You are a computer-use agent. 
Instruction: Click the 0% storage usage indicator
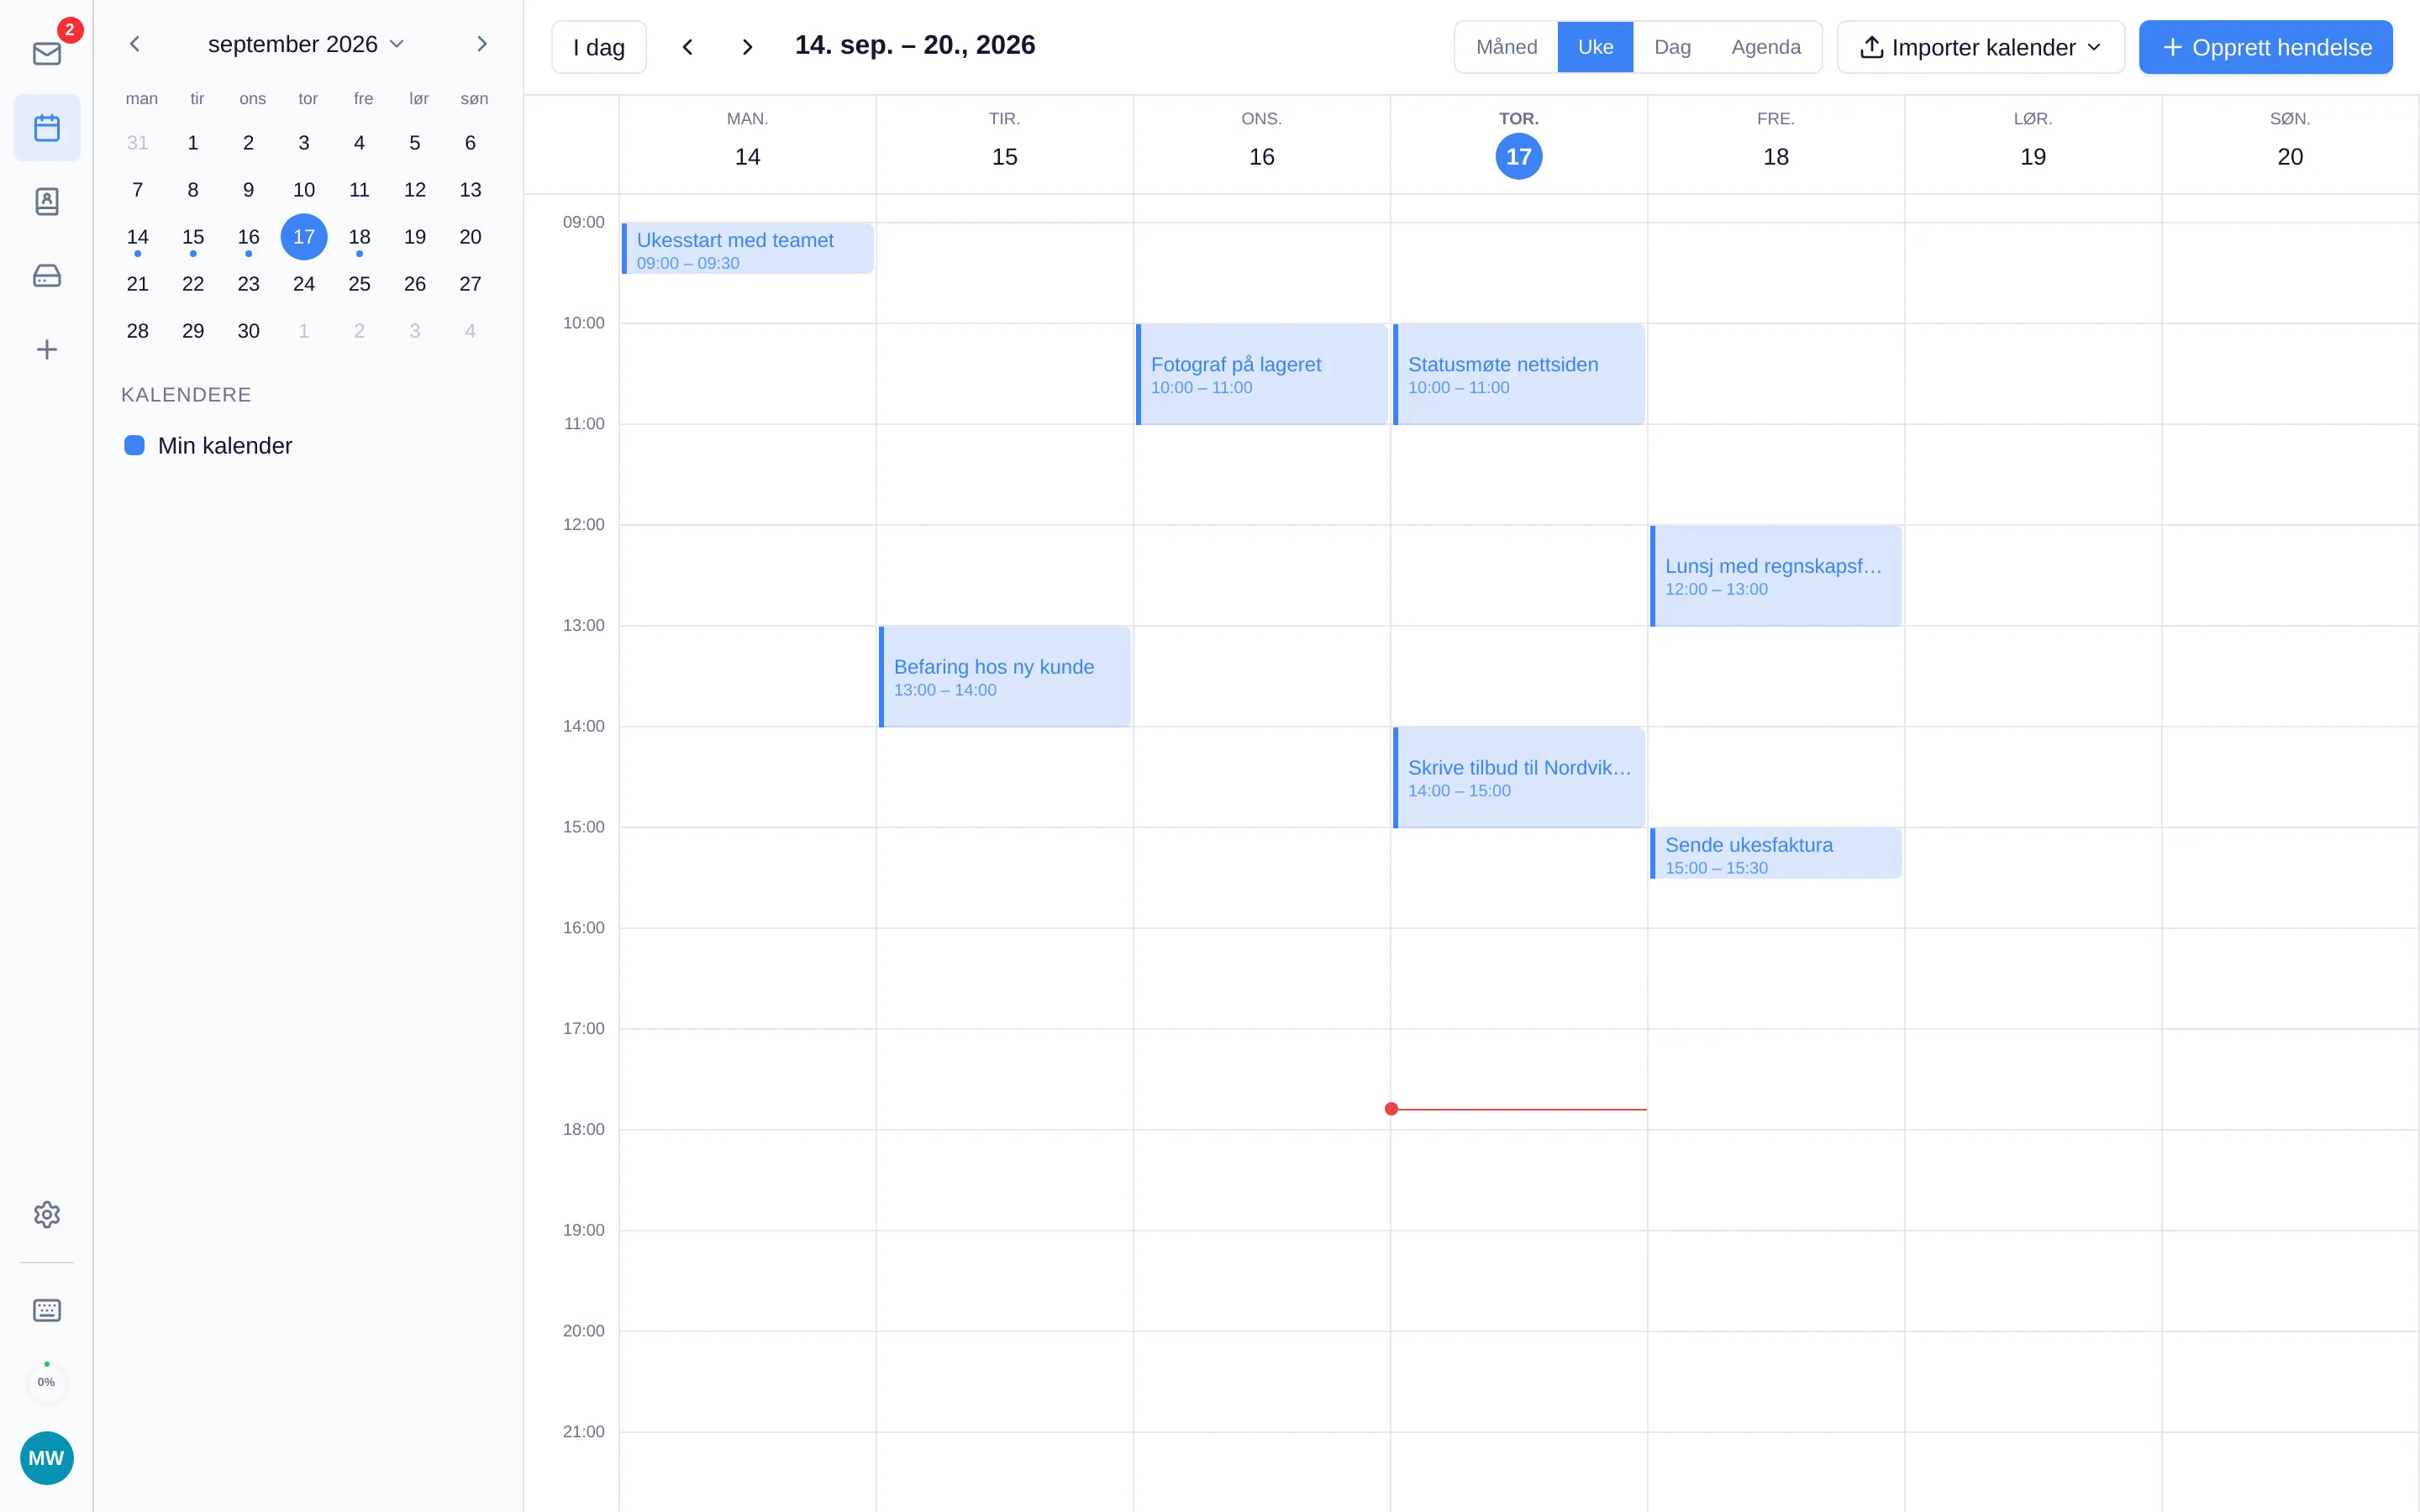(46, 1382)
